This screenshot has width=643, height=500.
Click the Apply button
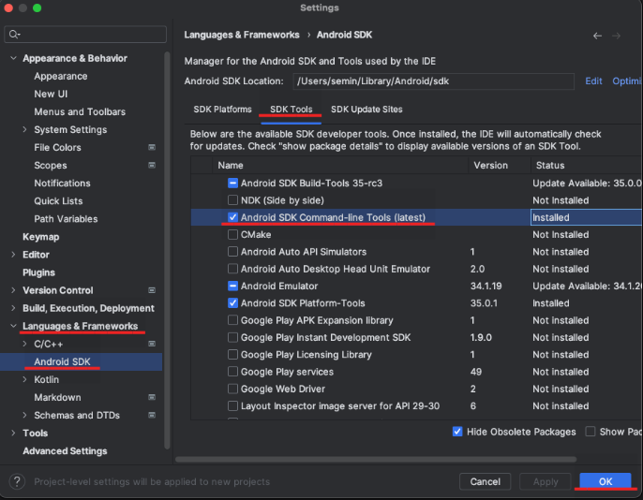coord(546,481)
